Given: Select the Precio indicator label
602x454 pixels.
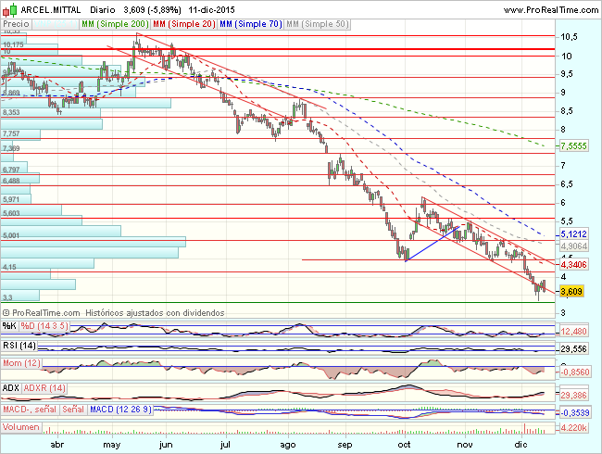Looking at the screenshot, I should point(16,24).
